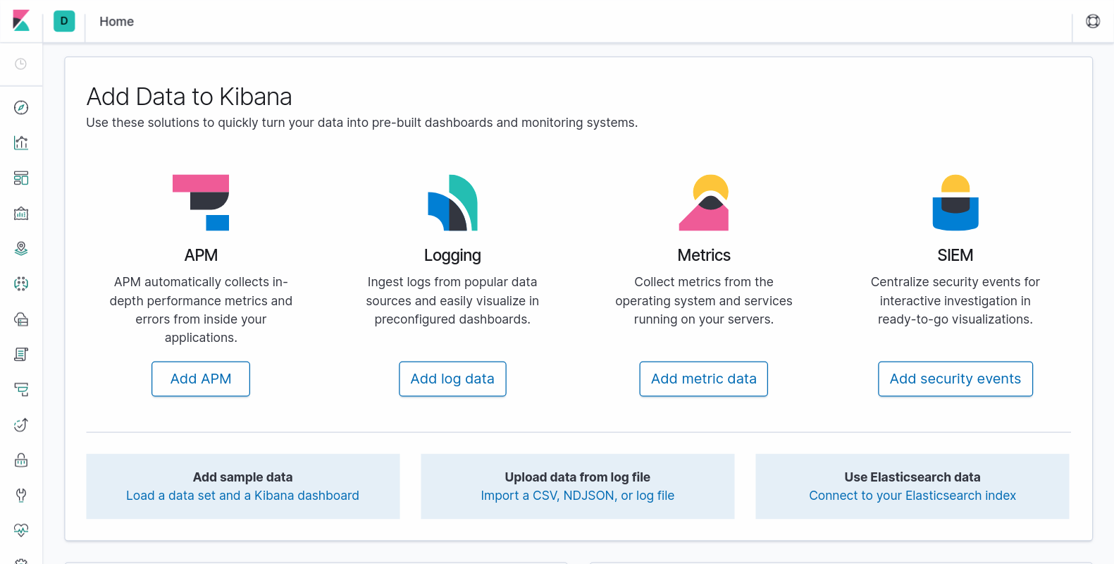Click the large APM product logo
The height and width of the screenshot is (564, 1114).
click(201, 202)
